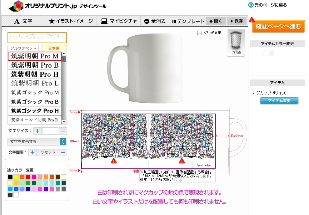The height and width of the screenshot is (215, 309).
Task: Click the white mug preview image
Action: click(145, 68)
